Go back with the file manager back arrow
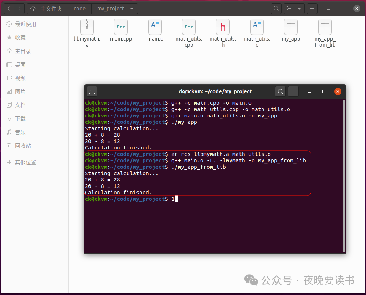The height and width of the screenshot is (295, 366). click(9, 9)
